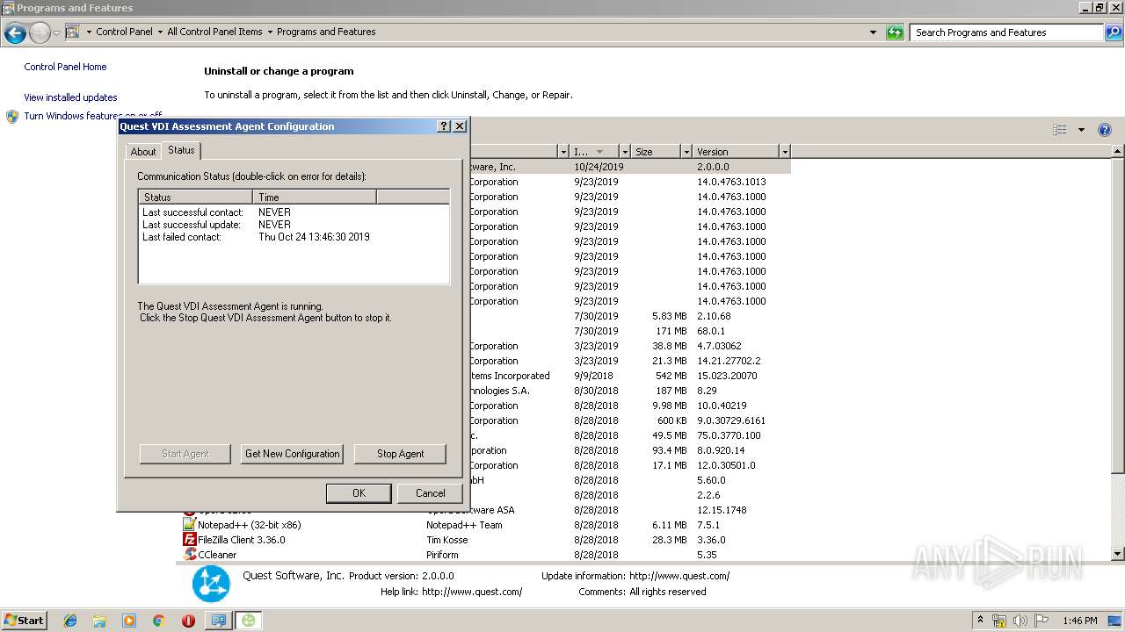Sort by Version column header
Image resolution: width=1125 pixels, height=632 pixels.
(736, 152)
